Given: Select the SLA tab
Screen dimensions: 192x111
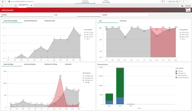Looking at the screenshot, I should click(x=100, y=21).
